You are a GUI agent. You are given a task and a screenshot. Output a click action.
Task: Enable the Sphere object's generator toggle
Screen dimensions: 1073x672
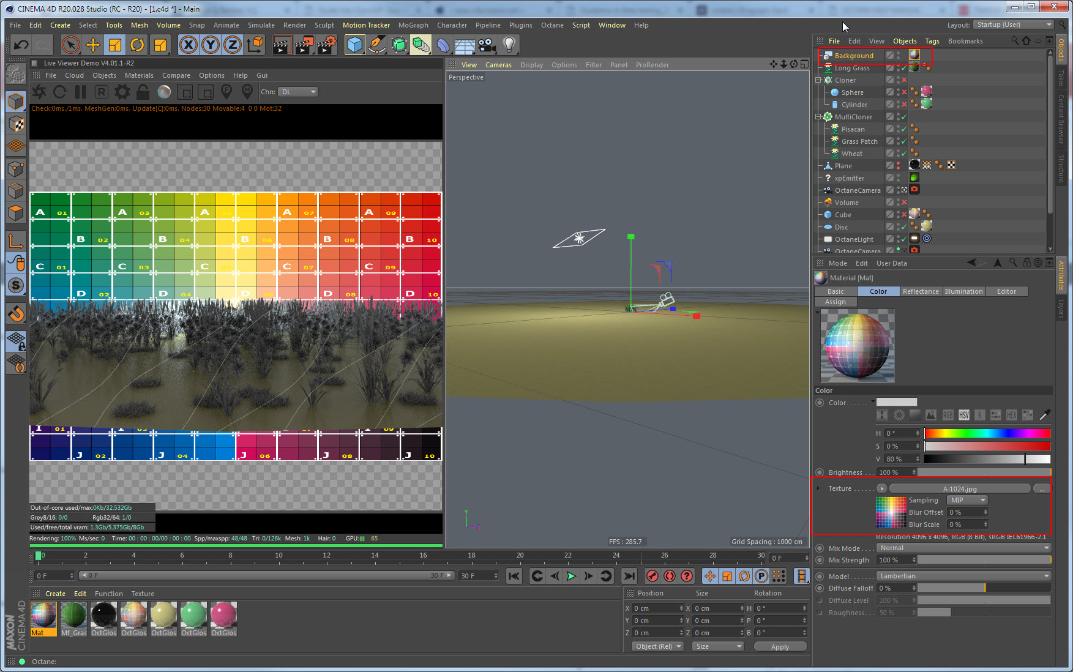tap(904, 92)
